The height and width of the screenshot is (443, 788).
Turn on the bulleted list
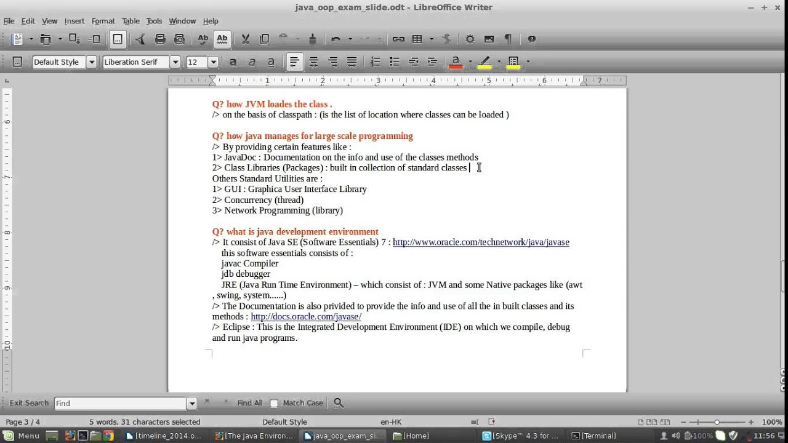point(395,62)
